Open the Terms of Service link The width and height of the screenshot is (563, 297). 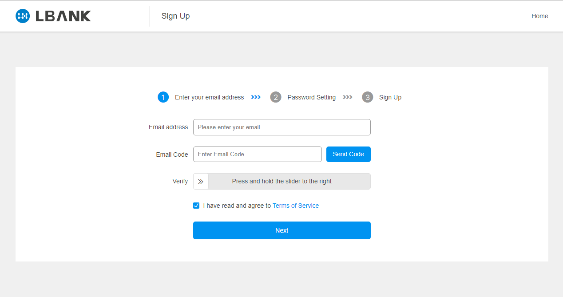coord(296,206)
